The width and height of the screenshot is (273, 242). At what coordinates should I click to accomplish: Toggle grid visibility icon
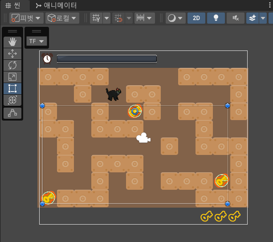click(96, 18)
